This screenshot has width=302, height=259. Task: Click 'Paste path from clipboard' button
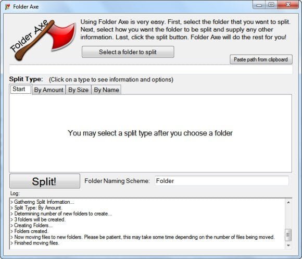point(261,59)
